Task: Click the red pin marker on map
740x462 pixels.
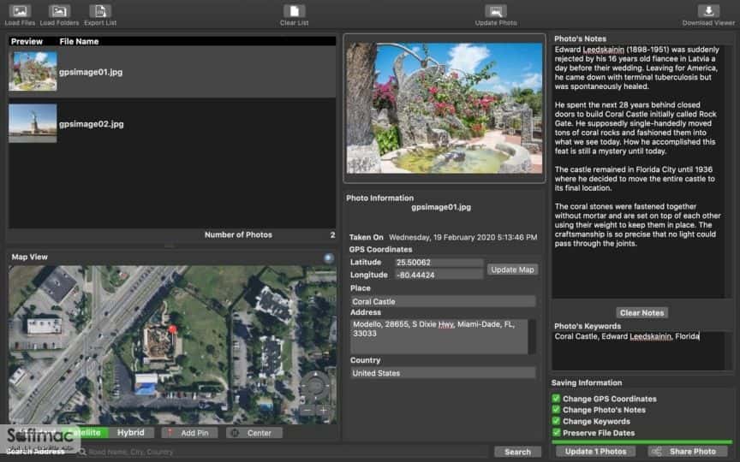Action: 173,329
